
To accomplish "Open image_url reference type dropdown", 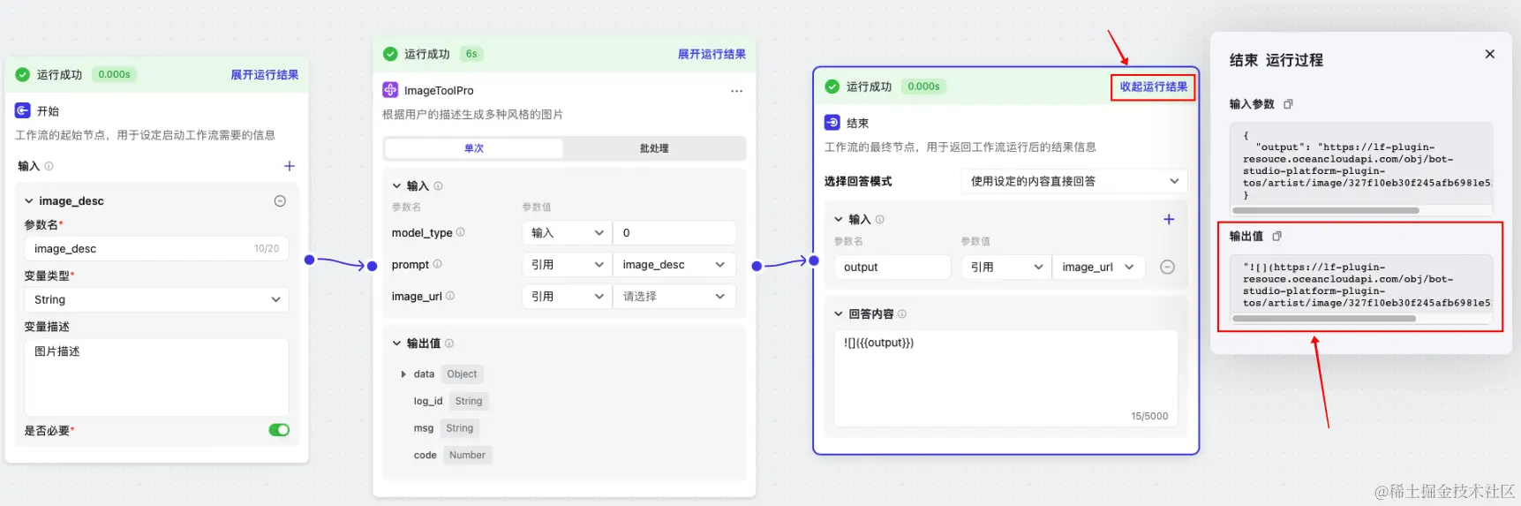I will [x=567, y=296].
